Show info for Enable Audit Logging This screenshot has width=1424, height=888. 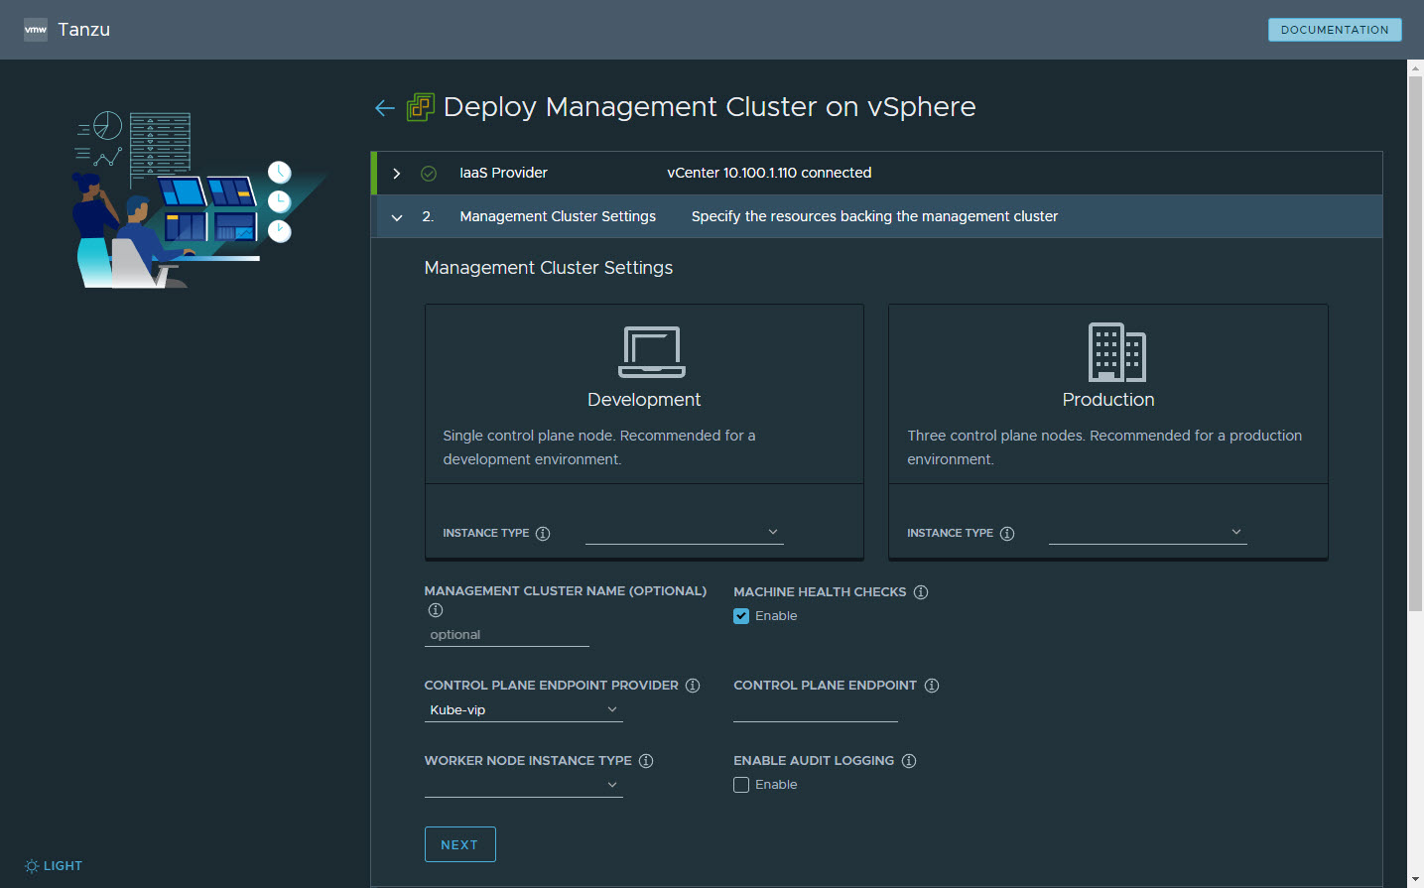[909, 761]
